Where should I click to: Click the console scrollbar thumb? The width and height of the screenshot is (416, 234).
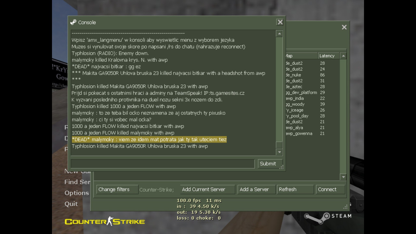[279, 145]
